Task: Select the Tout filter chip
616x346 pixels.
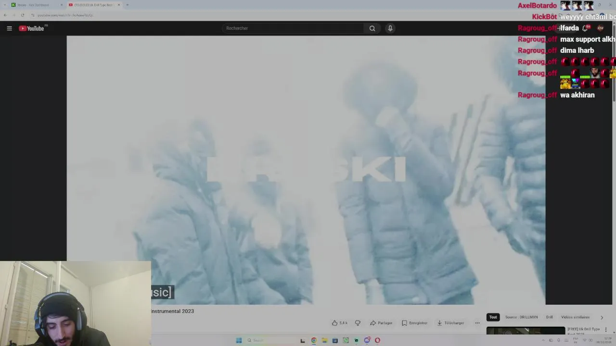Action: 493,317
